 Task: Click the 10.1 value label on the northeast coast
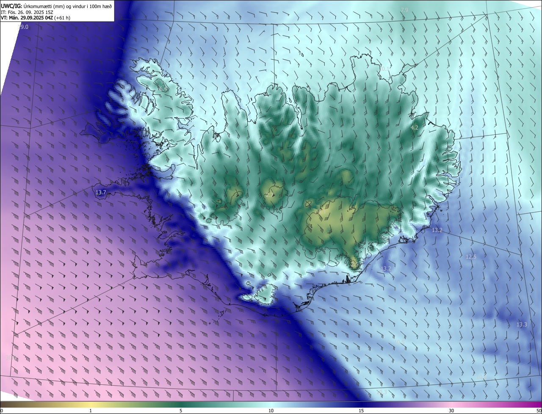pyautogui.click(x=384, y=69)
